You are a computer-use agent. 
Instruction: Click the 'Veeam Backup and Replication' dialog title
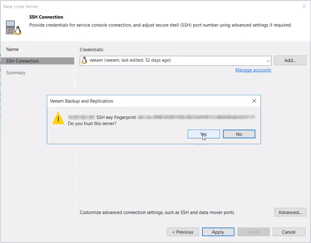(82, 101)
